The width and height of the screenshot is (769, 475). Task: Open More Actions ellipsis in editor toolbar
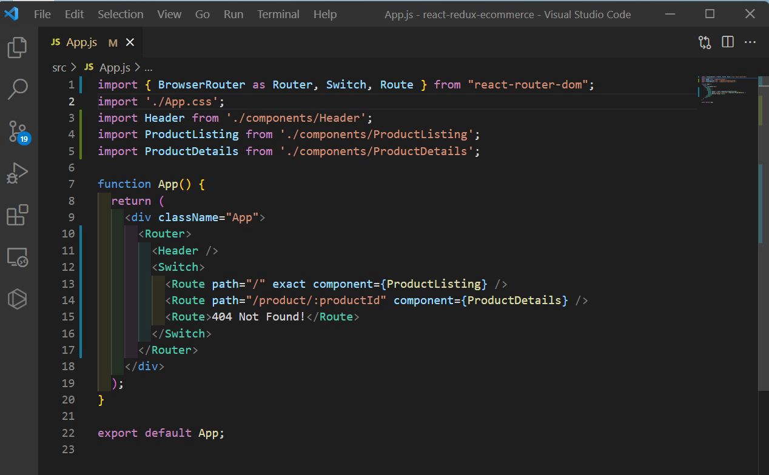click(750, 42)
